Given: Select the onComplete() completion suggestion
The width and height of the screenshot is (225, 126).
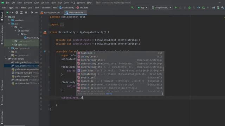Looking at the screenshot, I should [120, 57].
